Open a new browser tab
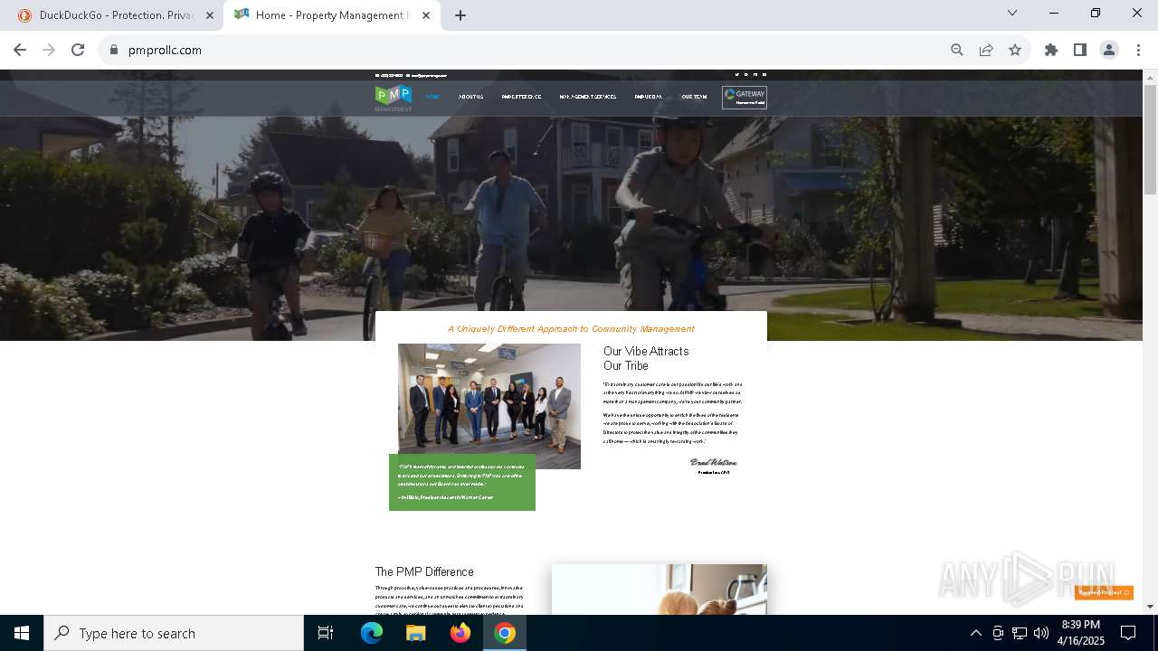The image size is (1158, 651). [x=460, y=15]
